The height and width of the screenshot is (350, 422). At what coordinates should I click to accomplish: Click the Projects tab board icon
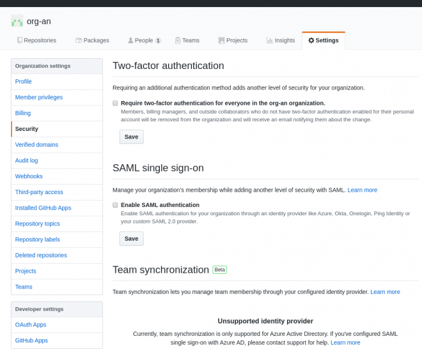221,40
